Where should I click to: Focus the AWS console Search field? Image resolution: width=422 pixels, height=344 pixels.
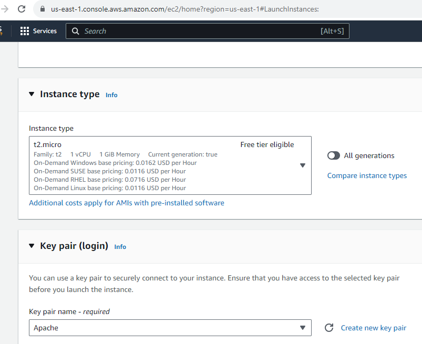click(x=208, y=31)
